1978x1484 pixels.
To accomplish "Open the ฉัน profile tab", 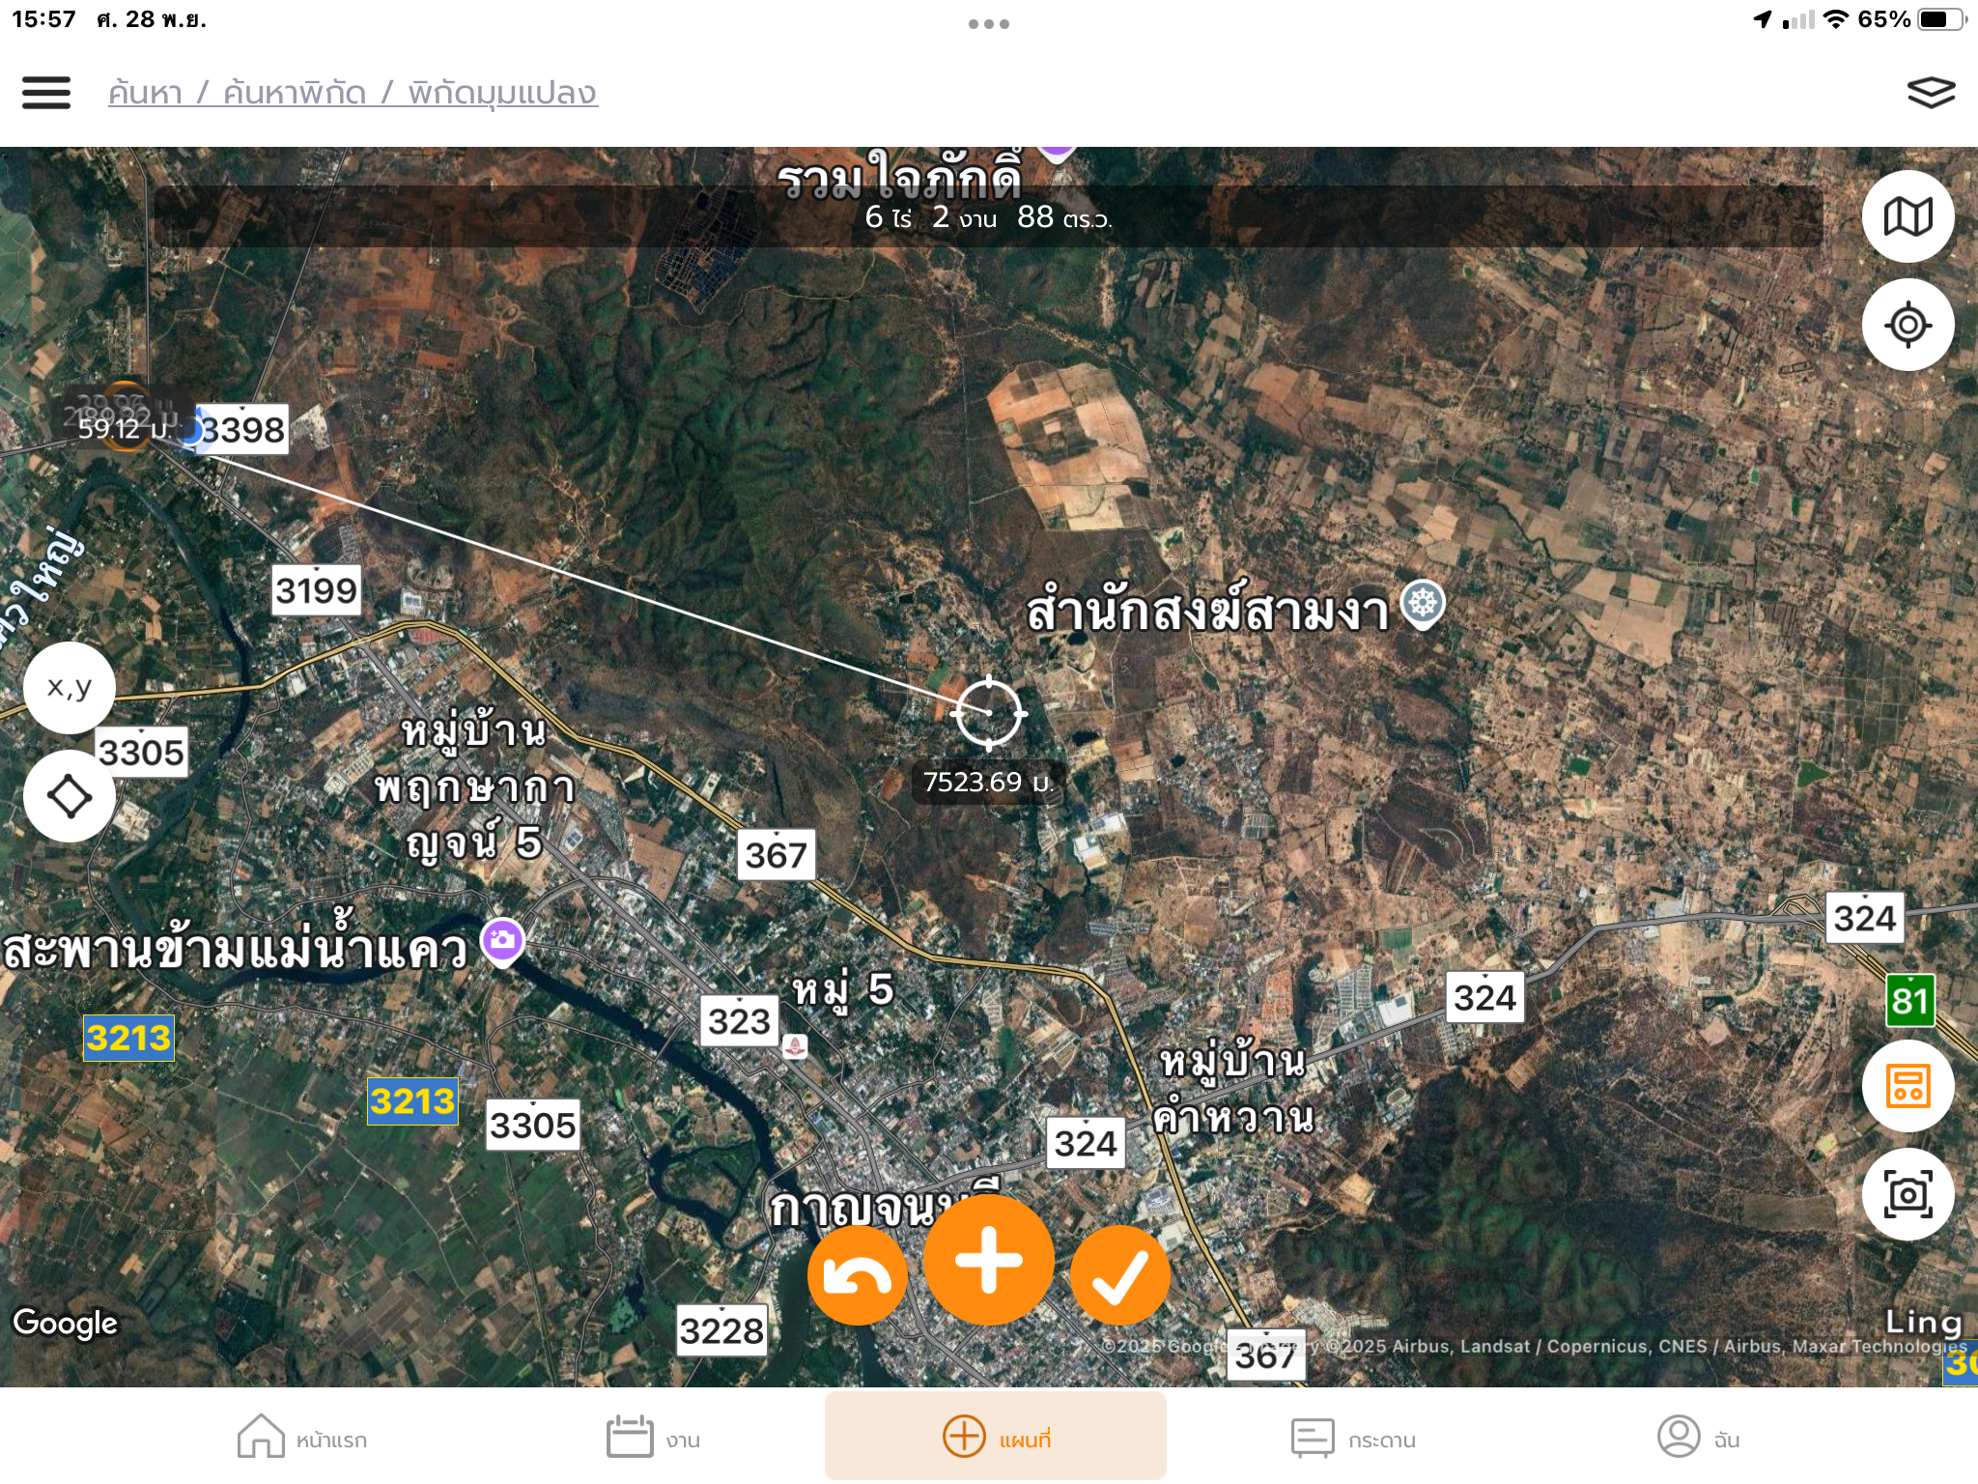I will [1699, 1438].
